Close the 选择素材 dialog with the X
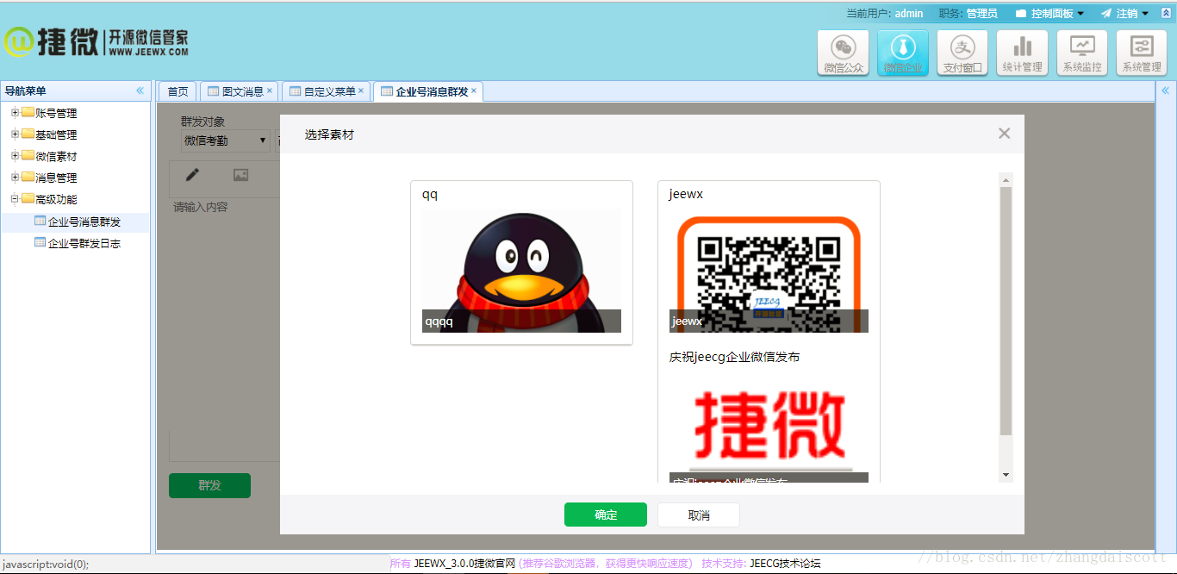Screen dimensions: 1177x574 [1004, 134]
